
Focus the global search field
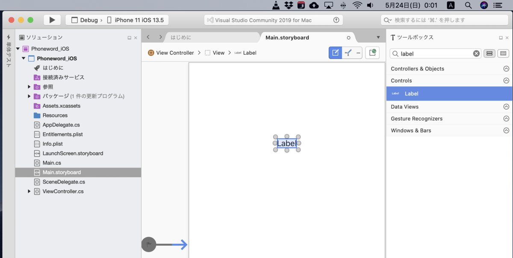444,20
